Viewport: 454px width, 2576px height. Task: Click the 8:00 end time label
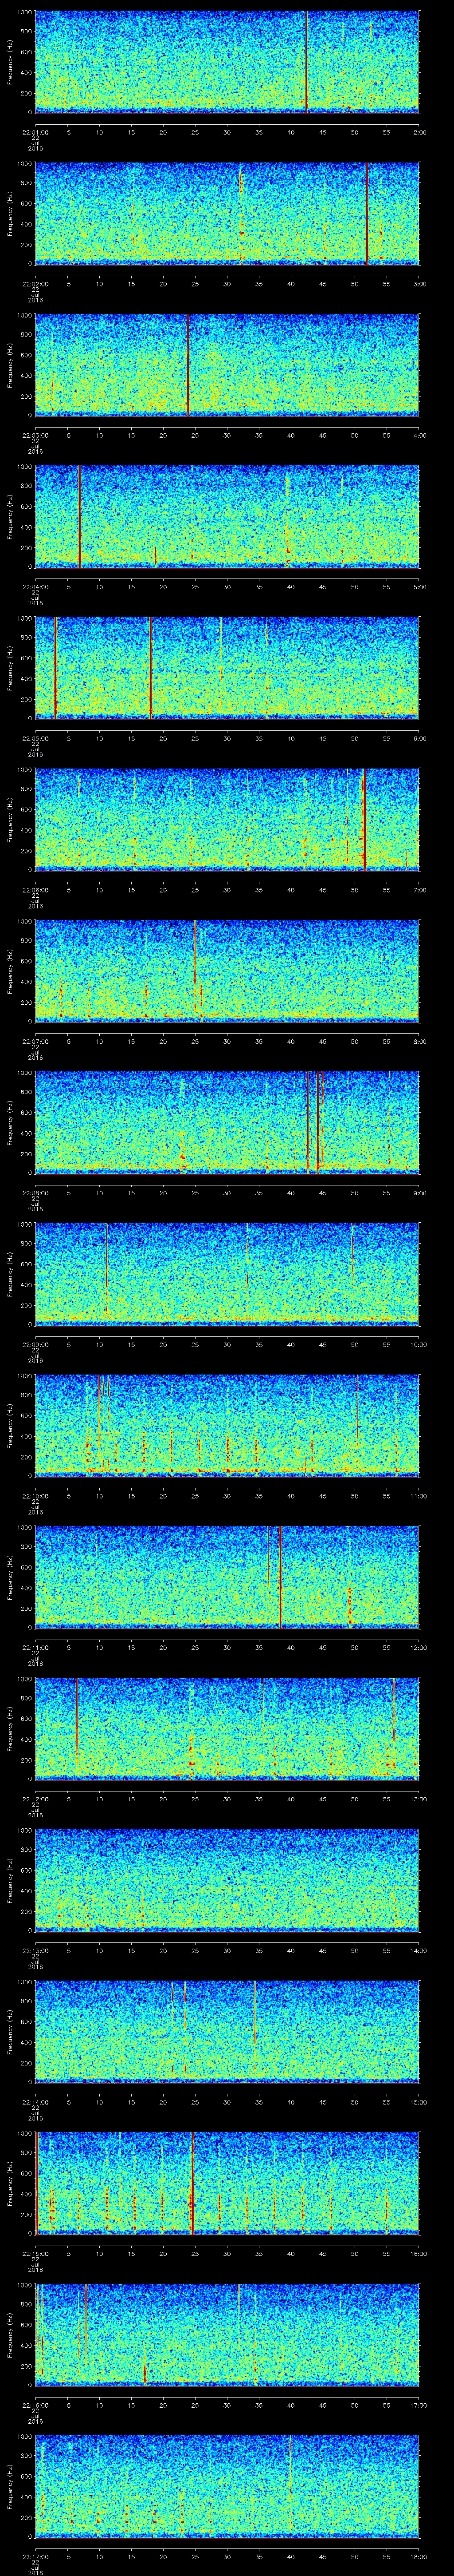419,1041
